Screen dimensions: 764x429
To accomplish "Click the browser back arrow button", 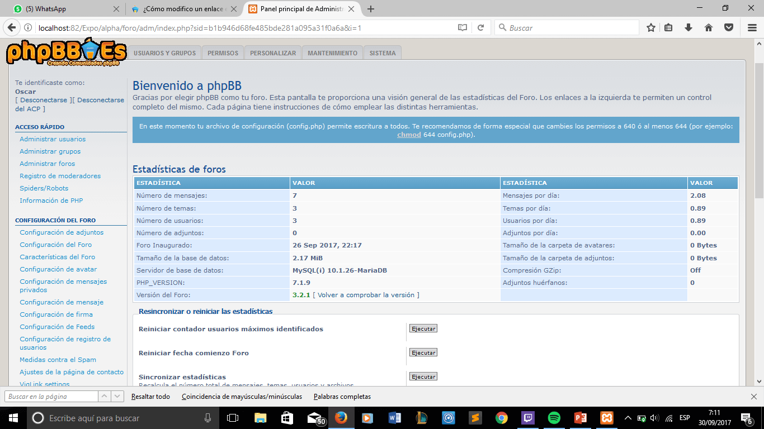I will [12, 27].
